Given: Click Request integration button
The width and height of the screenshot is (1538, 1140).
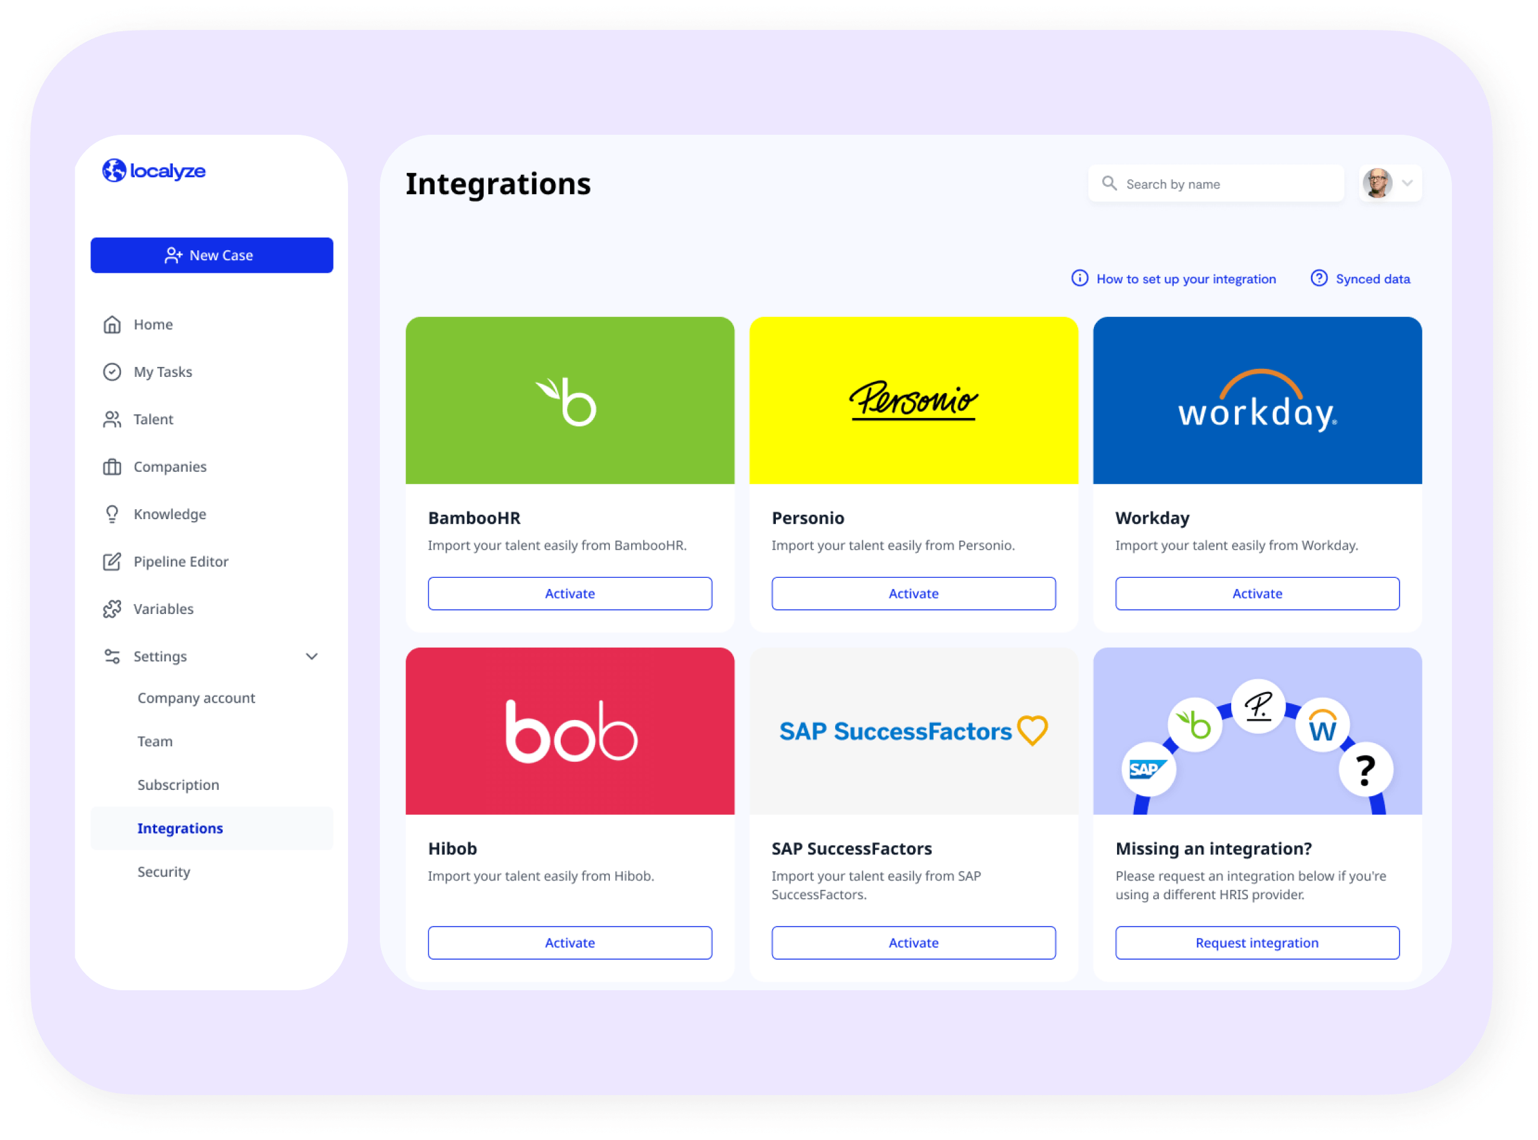Looking at the screenshot, I should click(1257, 943).
